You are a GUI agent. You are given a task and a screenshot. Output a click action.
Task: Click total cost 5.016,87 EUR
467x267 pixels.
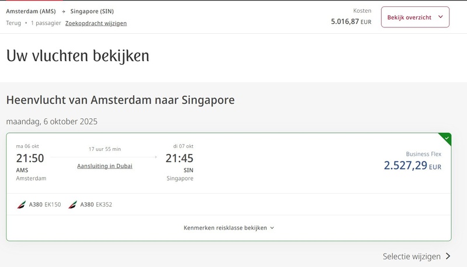(351, 22)
